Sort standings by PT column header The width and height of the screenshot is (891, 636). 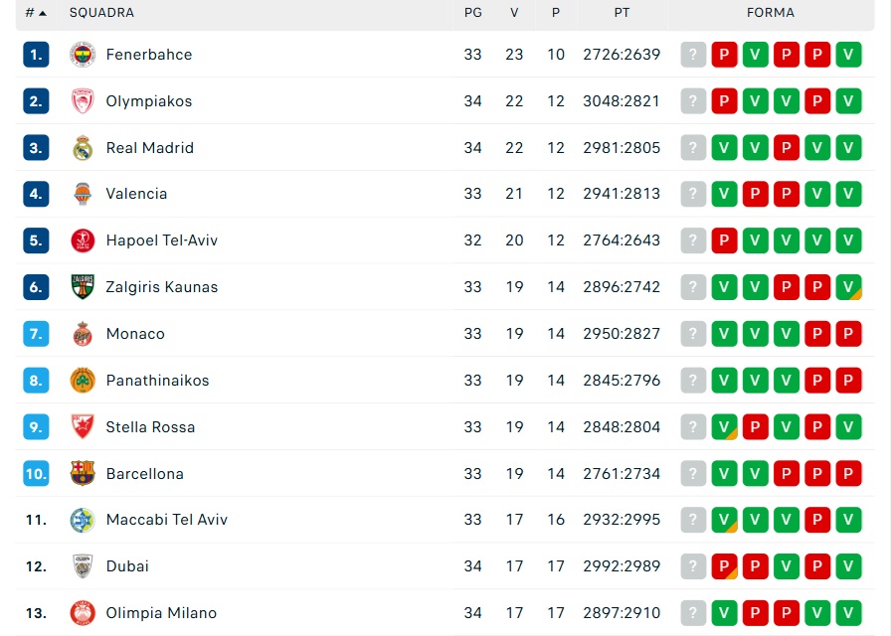[622, 13]
